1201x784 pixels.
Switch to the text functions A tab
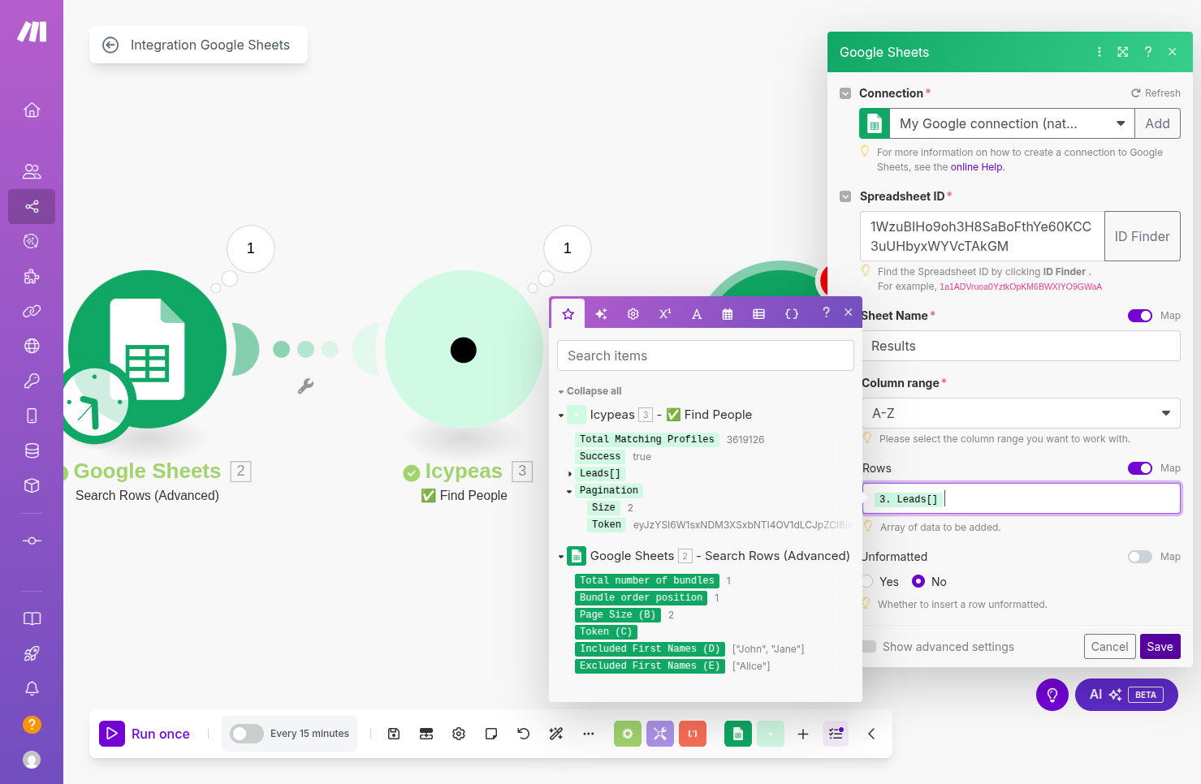(x=697, y=314)
